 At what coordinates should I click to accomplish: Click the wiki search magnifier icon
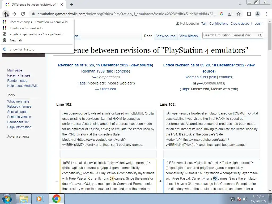(x=260, y=35)
